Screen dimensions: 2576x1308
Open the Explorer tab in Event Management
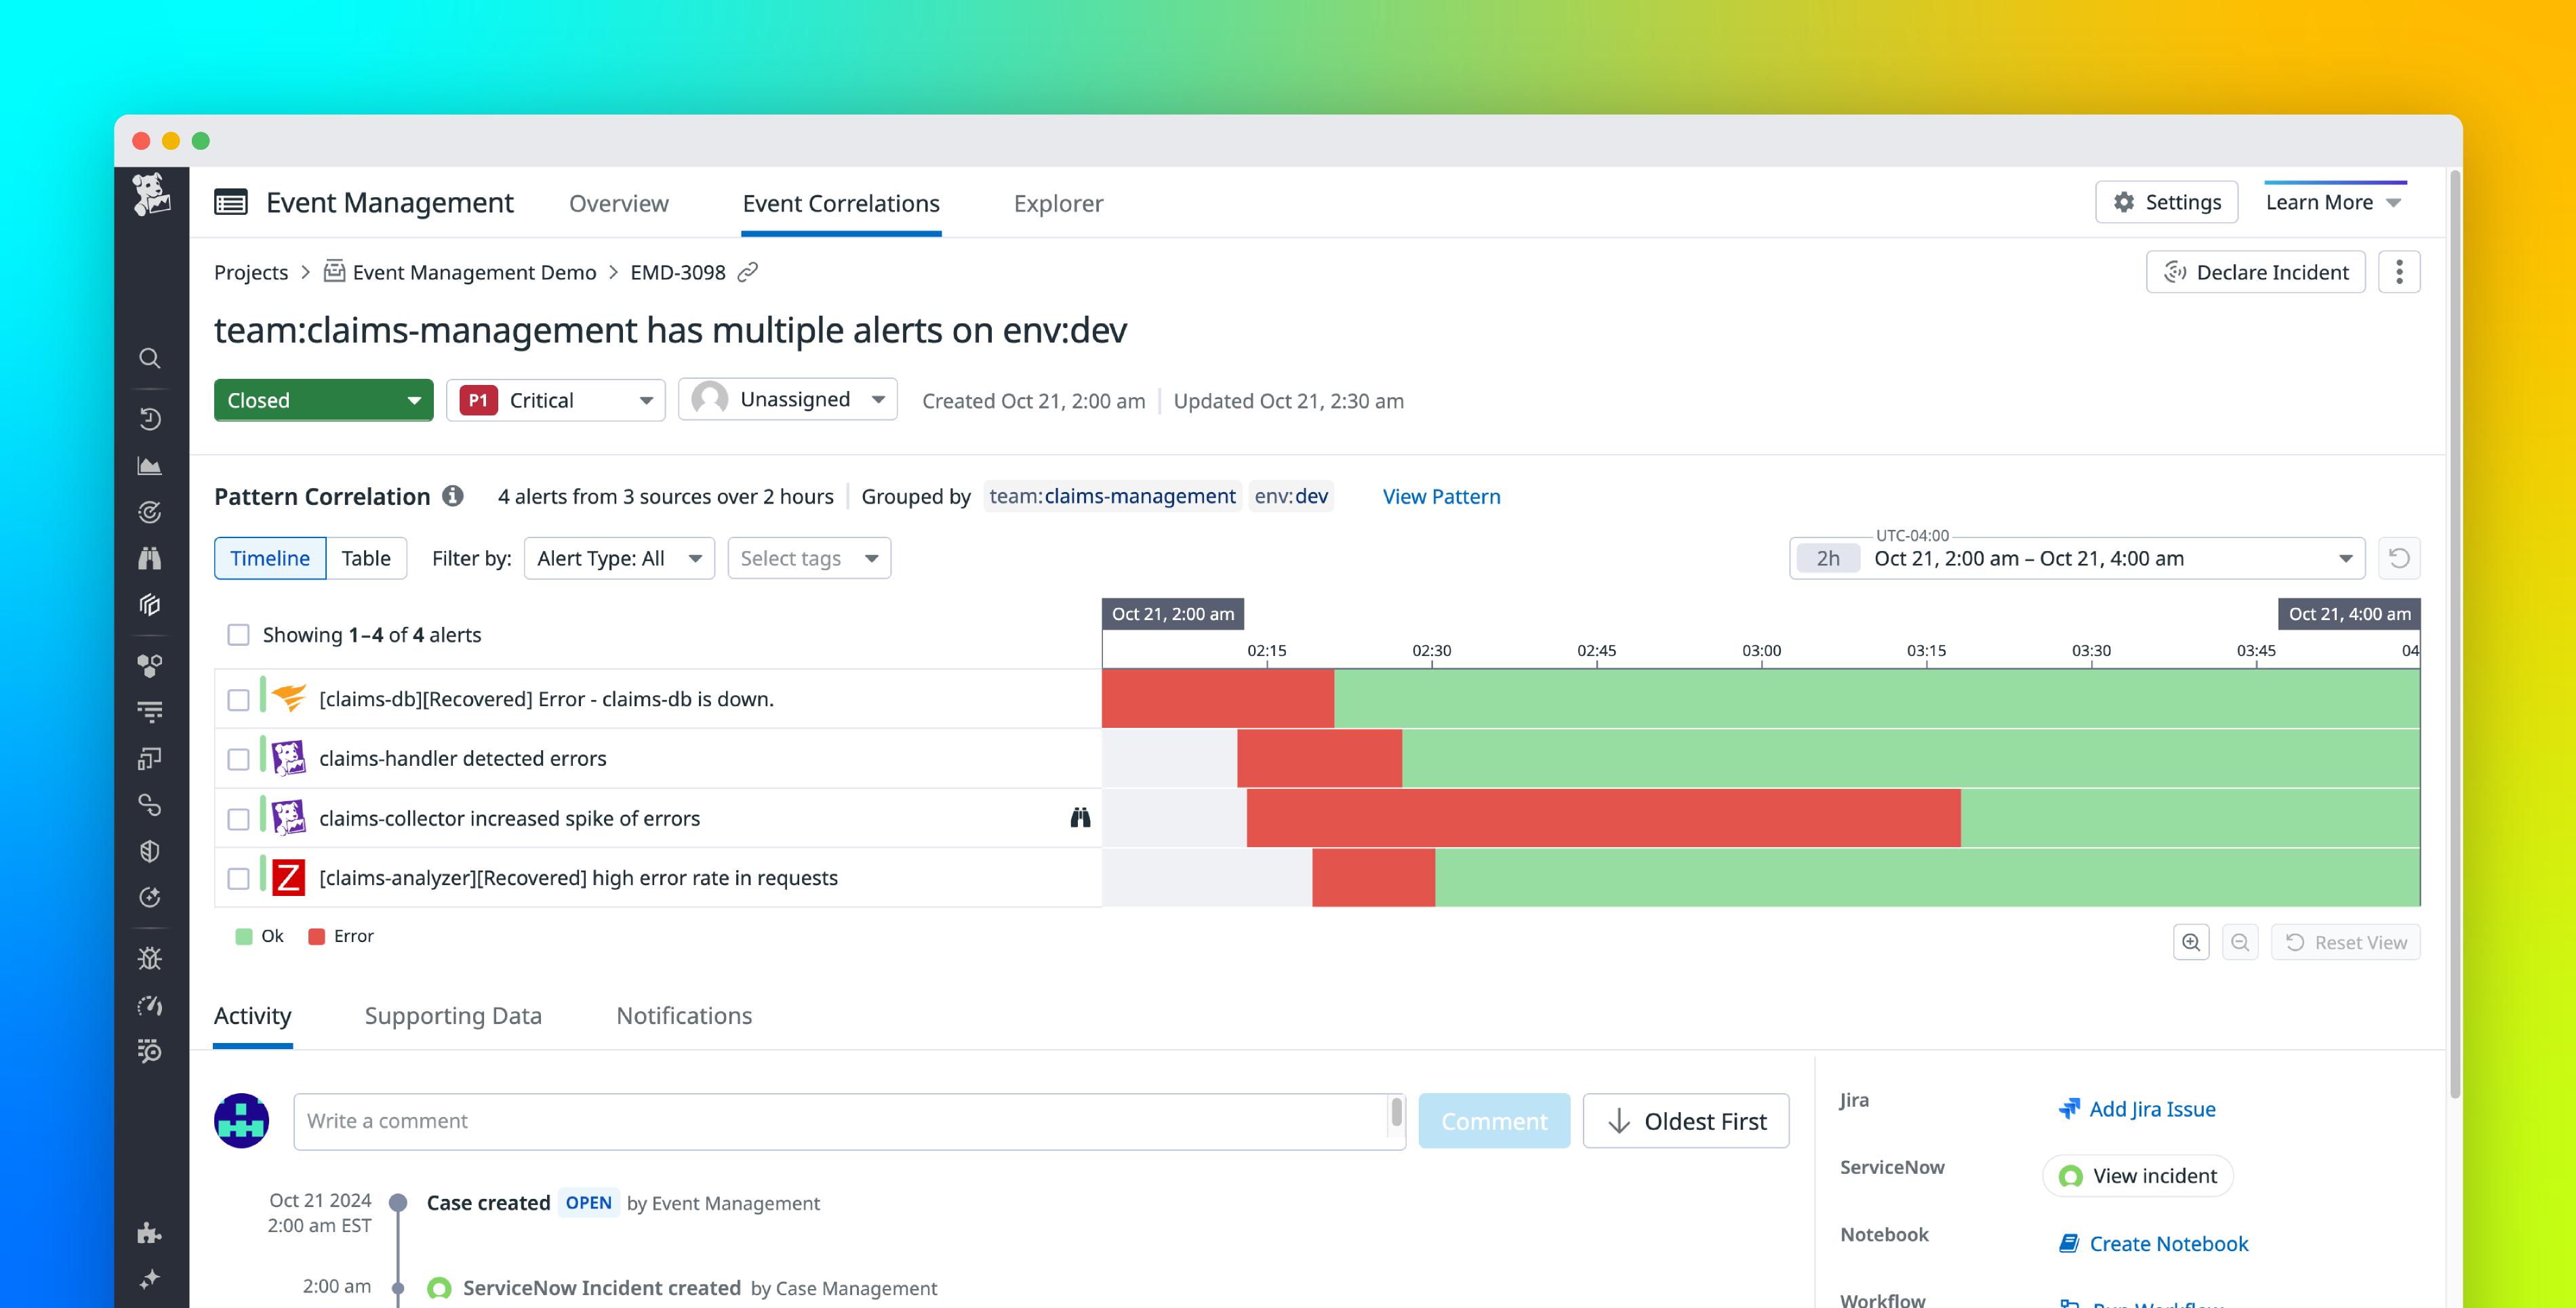(1058, 203)
